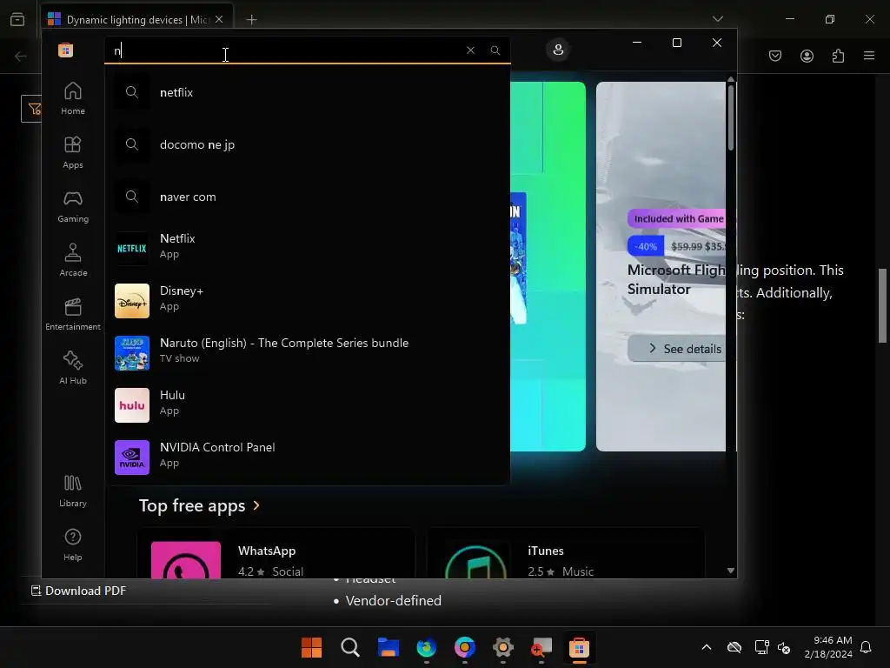
Task: Open Naruto Complete Series bundle result
Action: (x=308, y=353)
